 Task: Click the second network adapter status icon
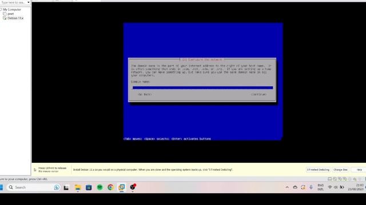point(345,179)
